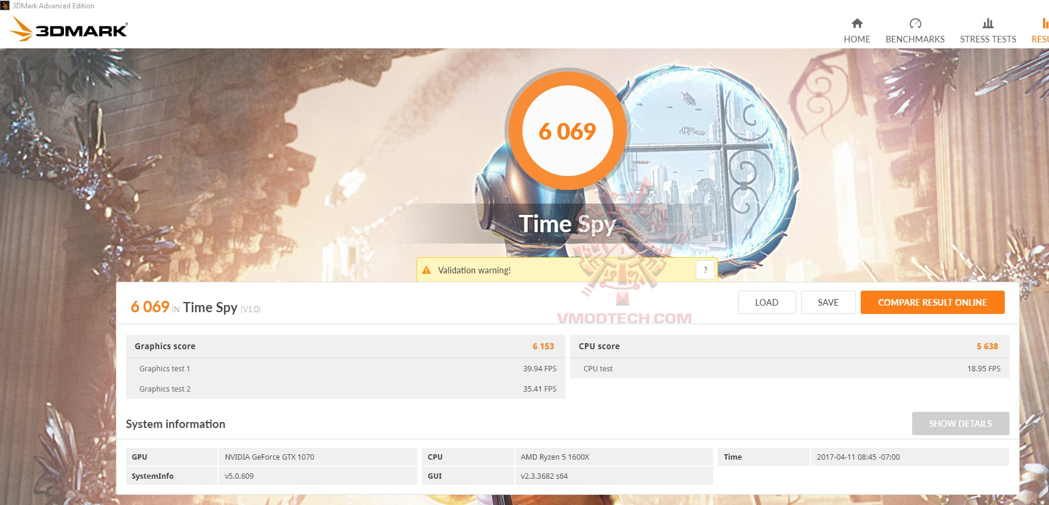Click the Graphics score heading label
The width and height of the screenshot is (1049, 505).
[x=165, y=346]
